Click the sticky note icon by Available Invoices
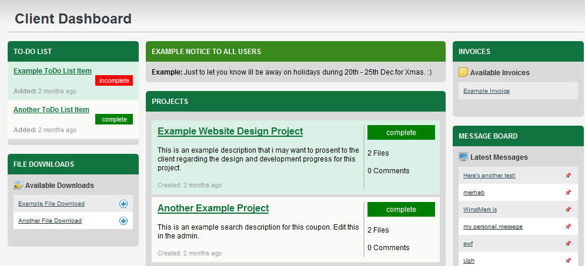585x266 pixels. click(x=463, y=72)
